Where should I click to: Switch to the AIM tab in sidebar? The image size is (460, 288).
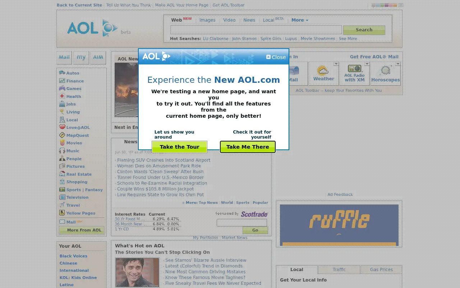tap(98, 57)
